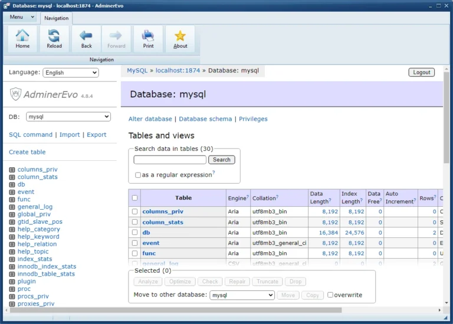453x324 pixels.
Task: Open the proxies_priv table in sidebar
Action: pyautogui.click(x=36, y=304)
